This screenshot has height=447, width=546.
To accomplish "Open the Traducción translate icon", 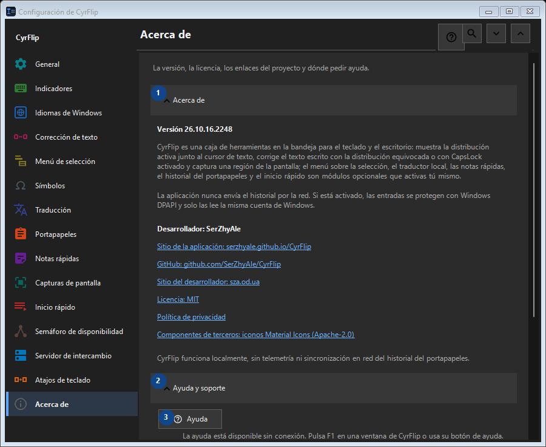I will tap(21, 210).
